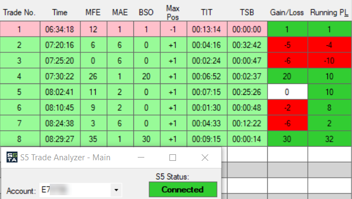Click the MFE cell showing 12
The height and width of the screenshot is (199, 352).
(93, 29)
